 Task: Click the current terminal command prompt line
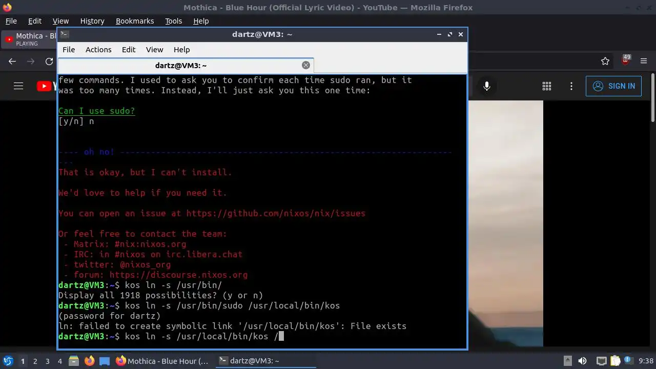point(171,337)
